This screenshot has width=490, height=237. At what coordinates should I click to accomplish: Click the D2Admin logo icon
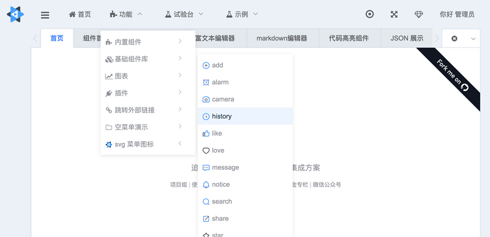tap(15, 14)
